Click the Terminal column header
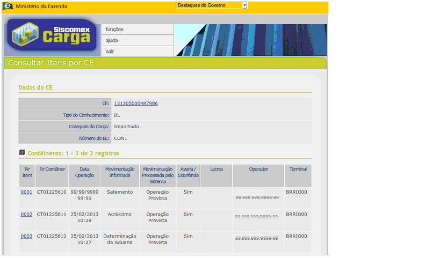 click(298, 175)
